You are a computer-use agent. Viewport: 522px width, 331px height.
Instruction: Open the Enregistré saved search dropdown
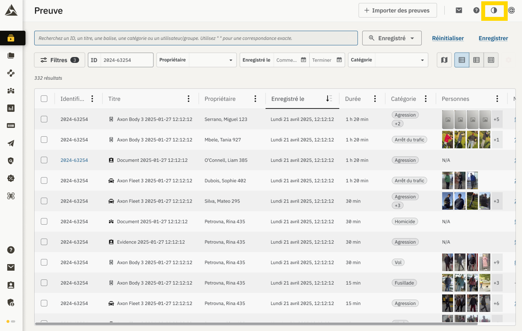point(392,38)
